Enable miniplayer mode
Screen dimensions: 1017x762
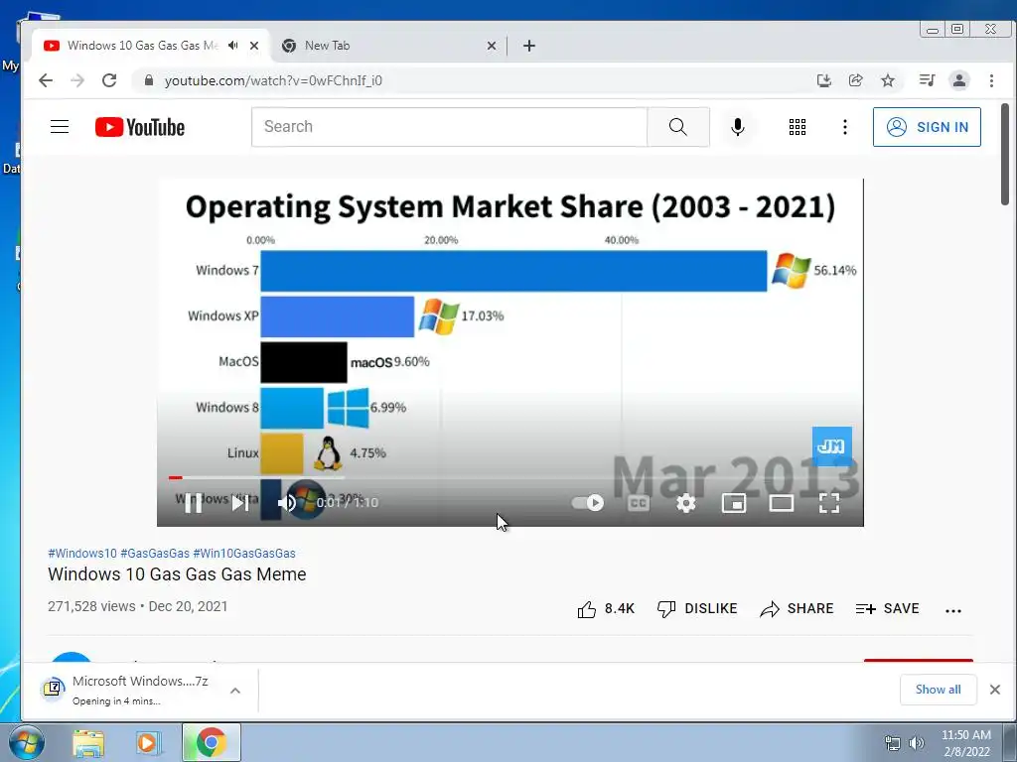click(734, 503)
